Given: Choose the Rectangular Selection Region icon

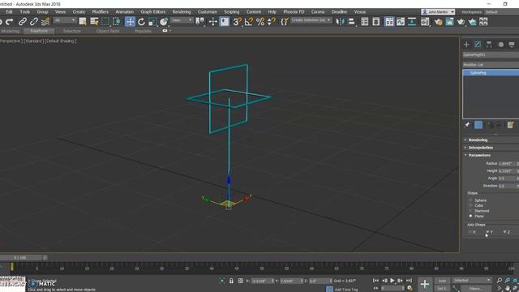Looking at the screenshot, I should pyautogui.click(x=105, y=22).
